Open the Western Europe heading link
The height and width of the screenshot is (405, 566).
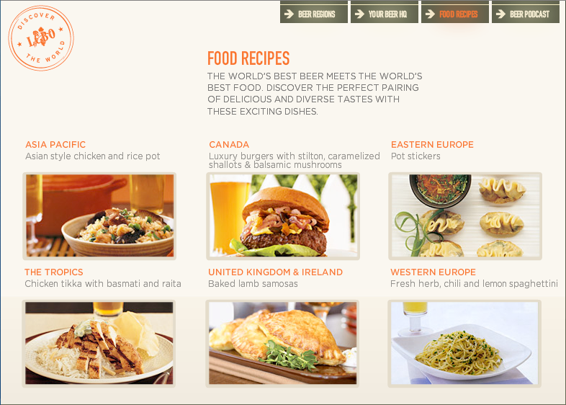pyautogui.click(x=434, y=272)
